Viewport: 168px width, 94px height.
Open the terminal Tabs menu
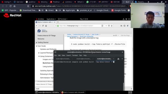tap(81, 55)
